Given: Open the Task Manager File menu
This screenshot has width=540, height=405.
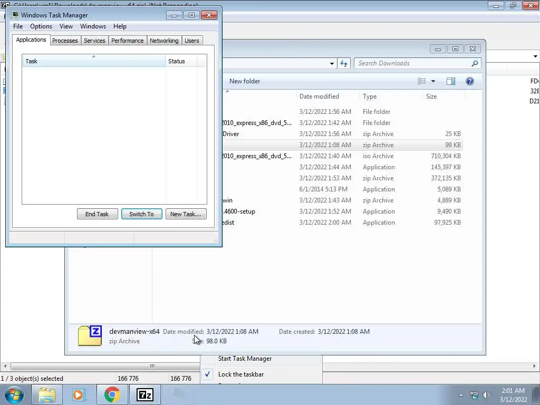Looking at the screenshot, I should coord(18,26).
